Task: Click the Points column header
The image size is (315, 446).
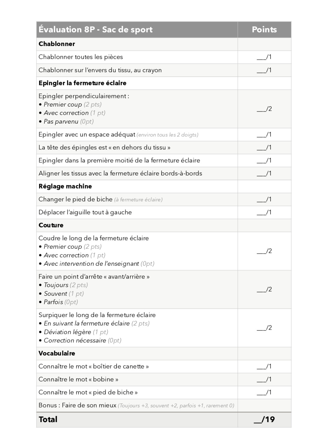Action: tap(264, 30)
